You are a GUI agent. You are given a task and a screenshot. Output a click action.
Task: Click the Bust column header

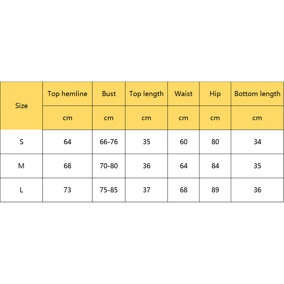click(109, 94)
